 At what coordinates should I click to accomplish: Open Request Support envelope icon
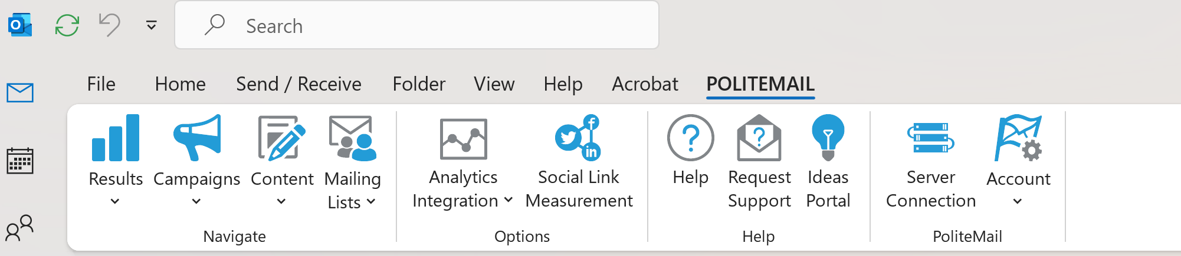759,138
